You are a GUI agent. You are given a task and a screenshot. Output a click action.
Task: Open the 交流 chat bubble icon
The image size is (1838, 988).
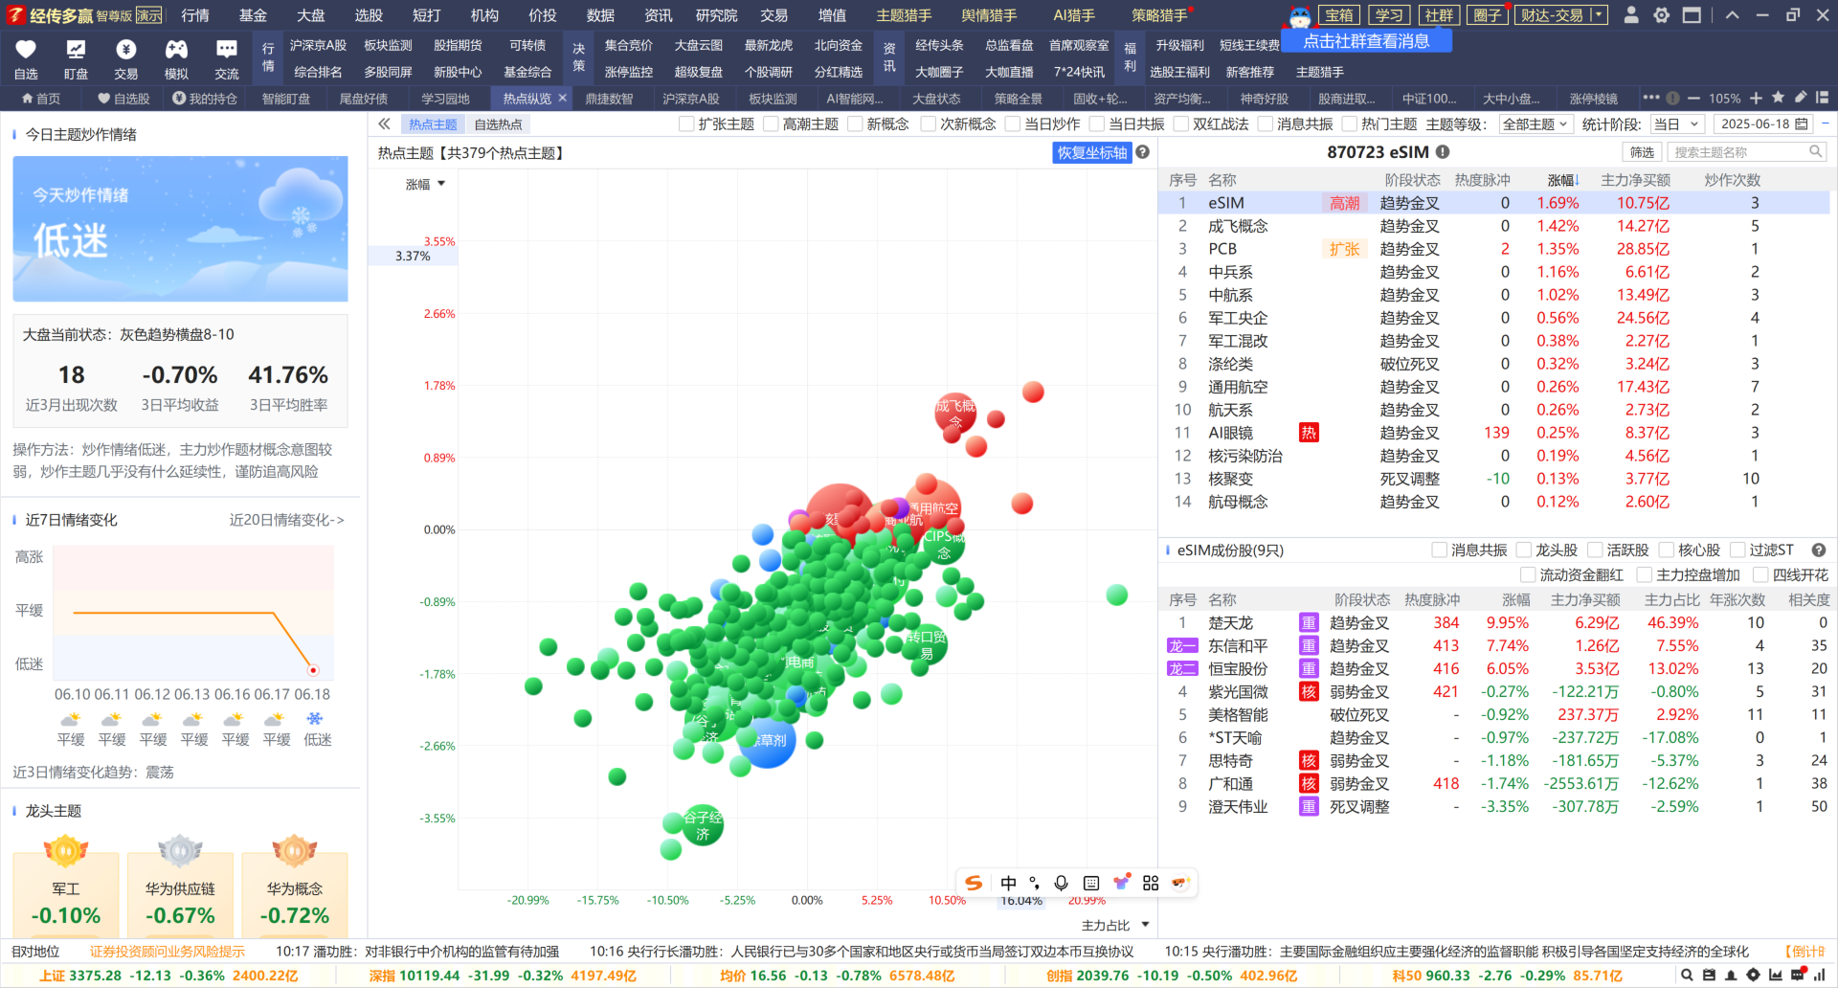click(x=227, y=50)
